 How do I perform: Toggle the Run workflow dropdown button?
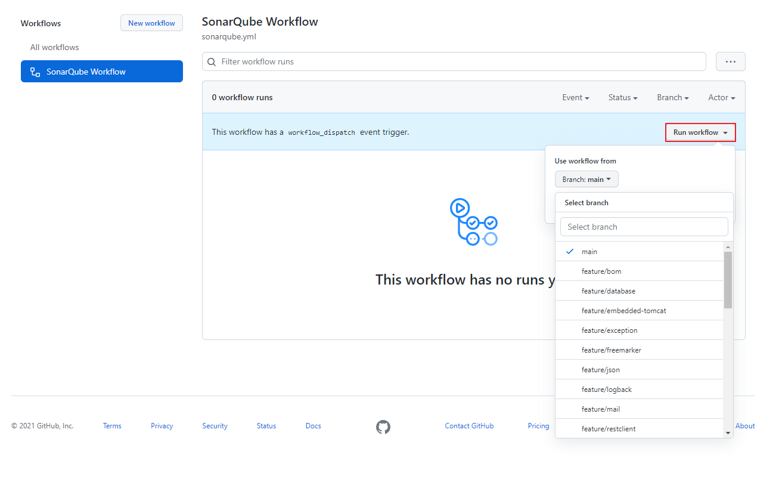point(700,132)
